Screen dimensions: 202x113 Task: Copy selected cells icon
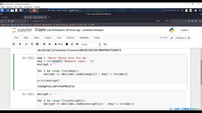(32, 44)
